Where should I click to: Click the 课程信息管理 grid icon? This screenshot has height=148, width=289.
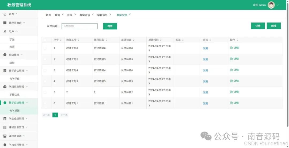point(5,127)
